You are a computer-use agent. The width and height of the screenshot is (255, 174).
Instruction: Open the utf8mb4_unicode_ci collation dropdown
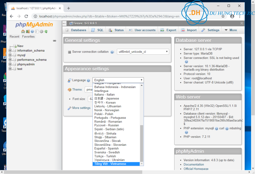click(143, 52)
